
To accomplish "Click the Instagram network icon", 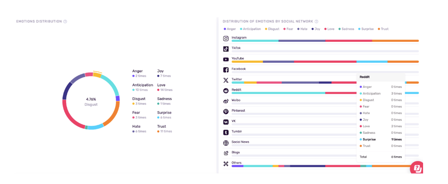I will click(225, 38).
